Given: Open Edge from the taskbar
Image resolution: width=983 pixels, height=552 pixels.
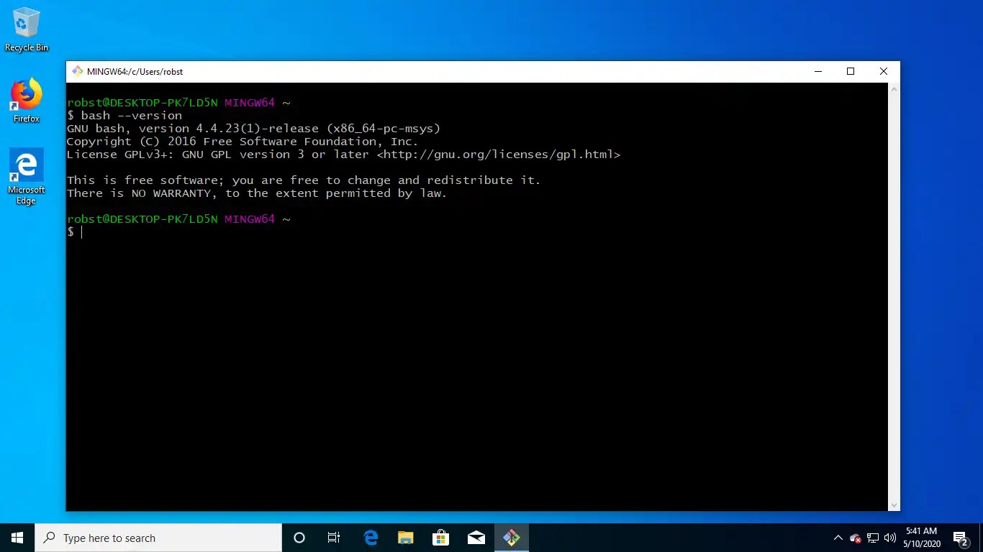Looking at the screenshot, I should pyautogui.click(x=370, y=538).
